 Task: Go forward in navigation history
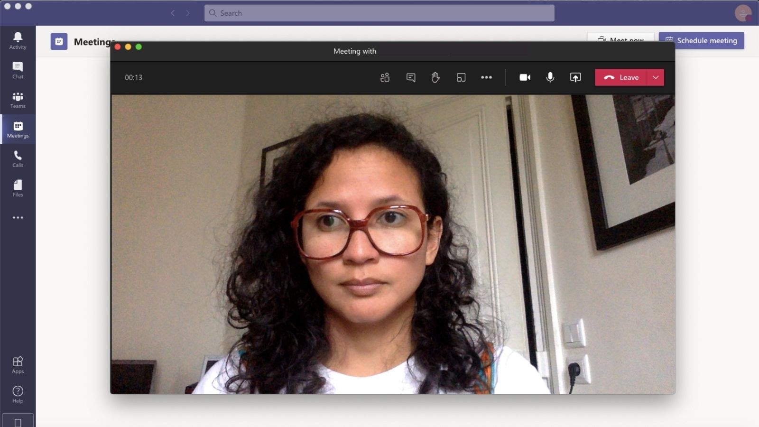pos(188,13)
